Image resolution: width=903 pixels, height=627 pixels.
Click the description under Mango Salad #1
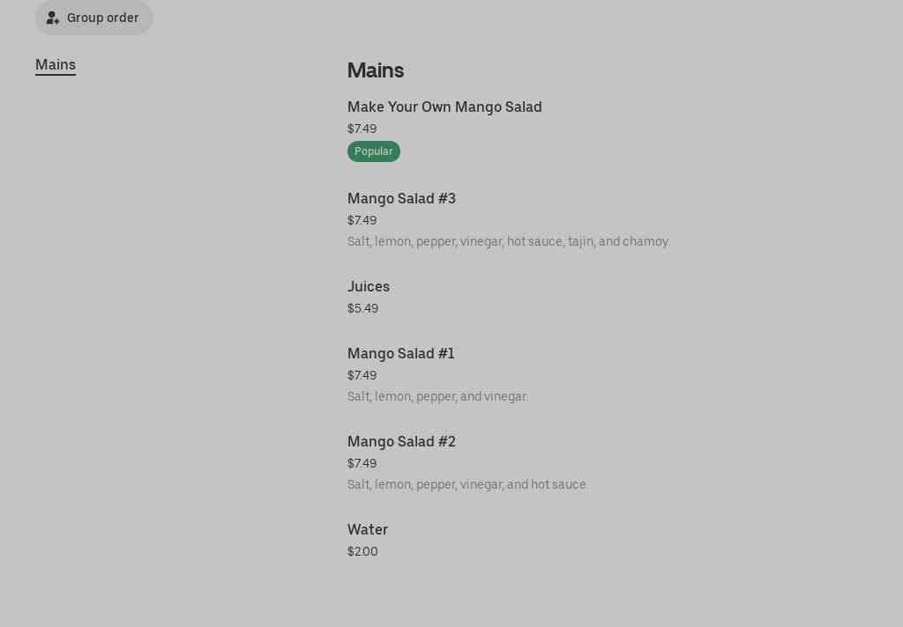pyautogui.click(x=437, y=396)
